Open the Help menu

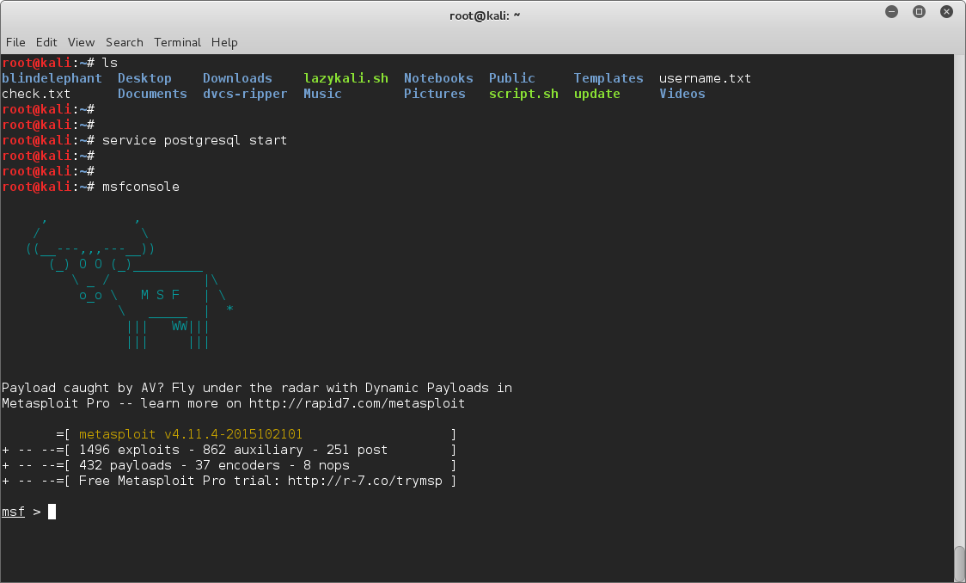point(224,42)
